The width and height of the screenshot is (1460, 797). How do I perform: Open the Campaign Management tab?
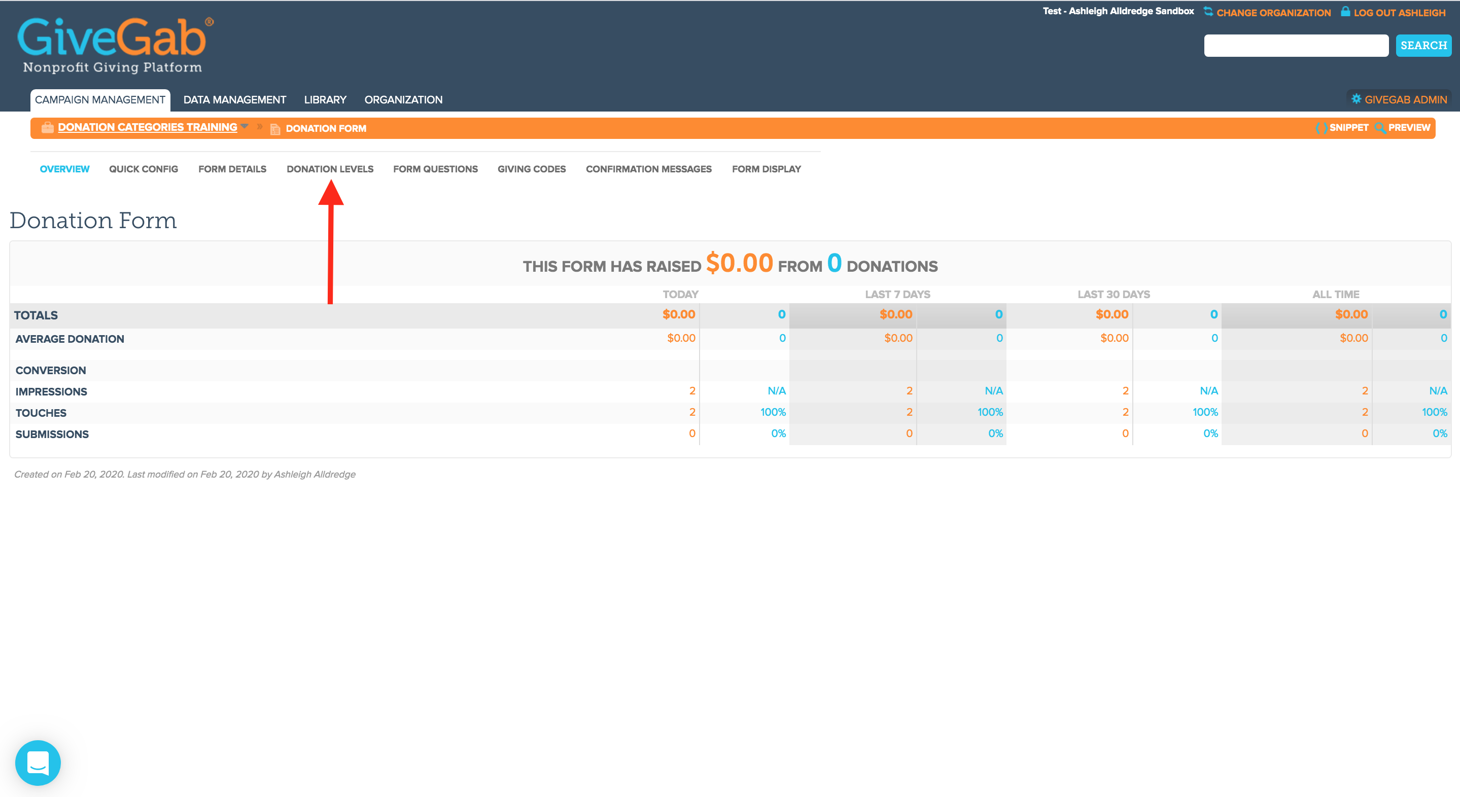click(100, 100)
